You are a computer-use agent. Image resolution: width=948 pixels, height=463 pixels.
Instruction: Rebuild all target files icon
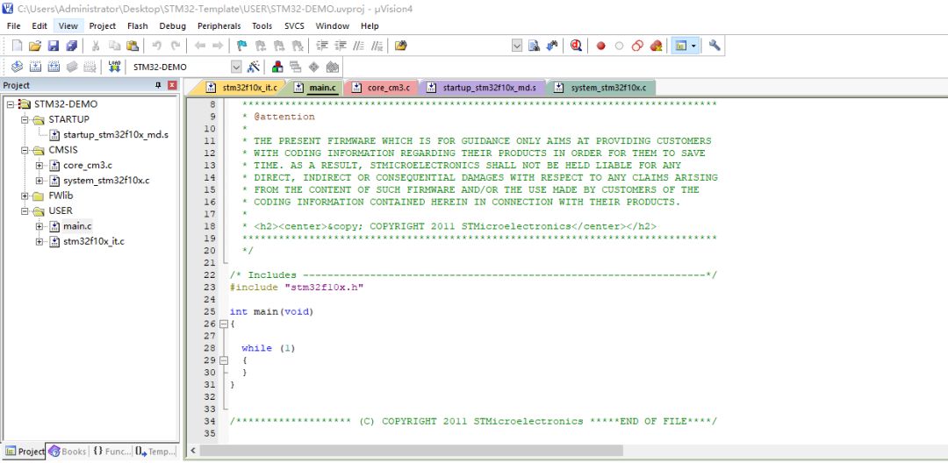tap(54, 67)
